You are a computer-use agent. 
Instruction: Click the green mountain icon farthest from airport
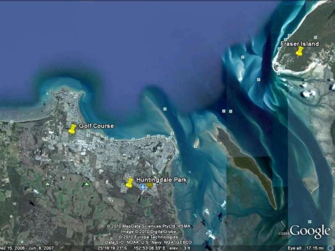pos(47,184)
